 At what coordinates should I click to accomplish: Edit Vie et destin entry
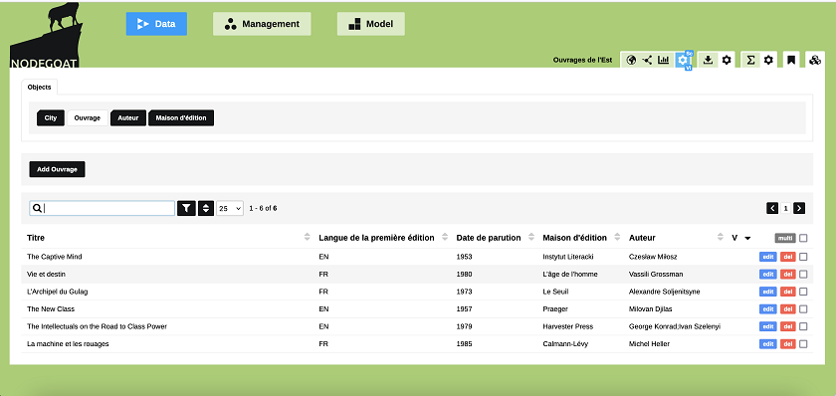click(x=768, y=275)
